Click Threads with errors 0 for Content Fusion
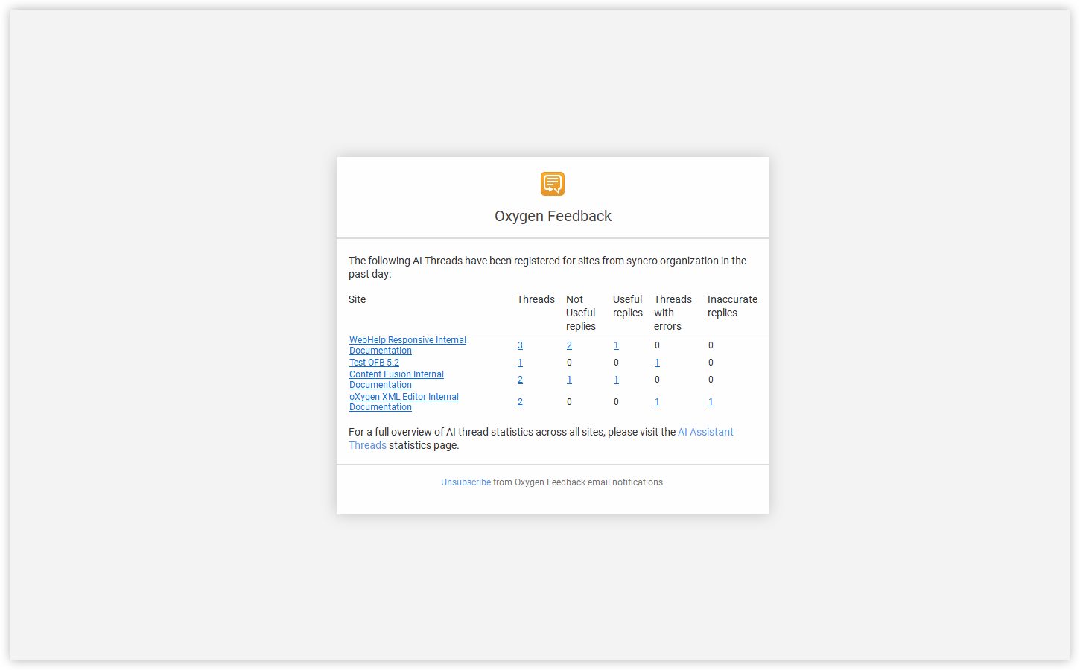The image size is (1080, 670). 657,380
